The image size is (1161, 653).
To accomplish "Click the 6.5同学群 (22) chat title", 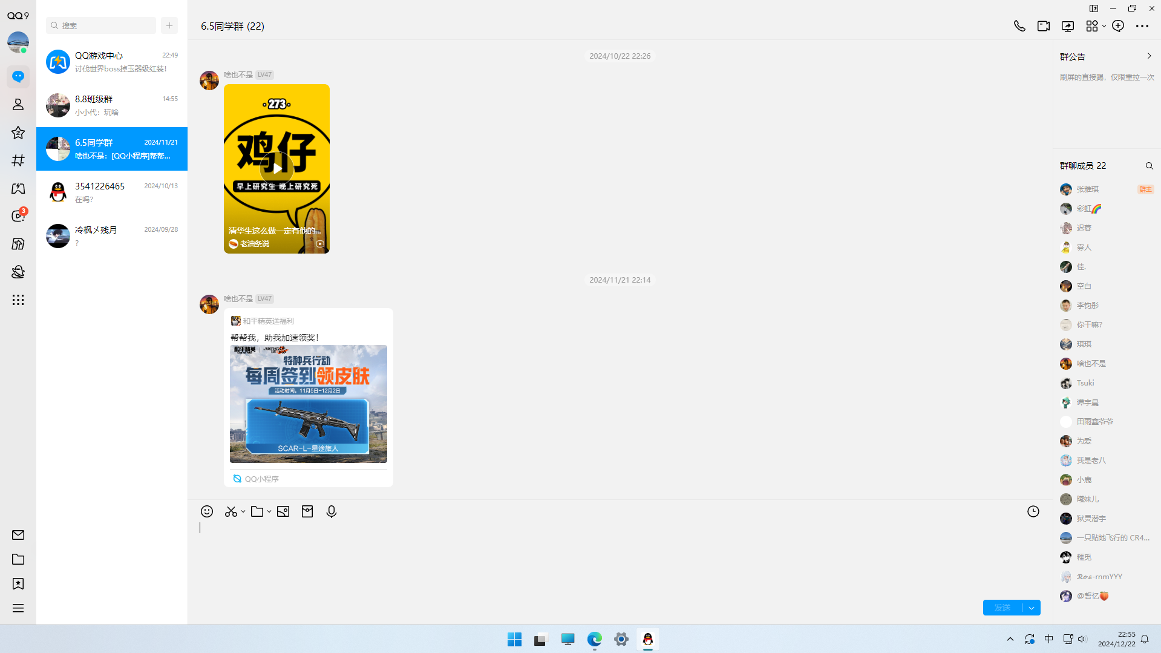I will (x=232, y=26).
